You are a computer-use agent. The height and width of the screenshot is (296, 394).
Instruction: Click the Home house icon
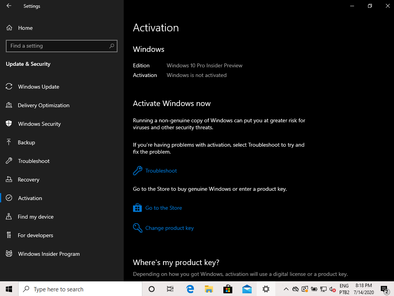pyautogui.click(x=9, y=28)
